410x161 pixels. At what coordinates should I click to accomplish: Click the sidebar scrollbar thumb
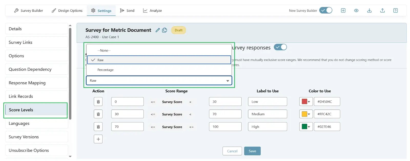click(x=70, y=73)
